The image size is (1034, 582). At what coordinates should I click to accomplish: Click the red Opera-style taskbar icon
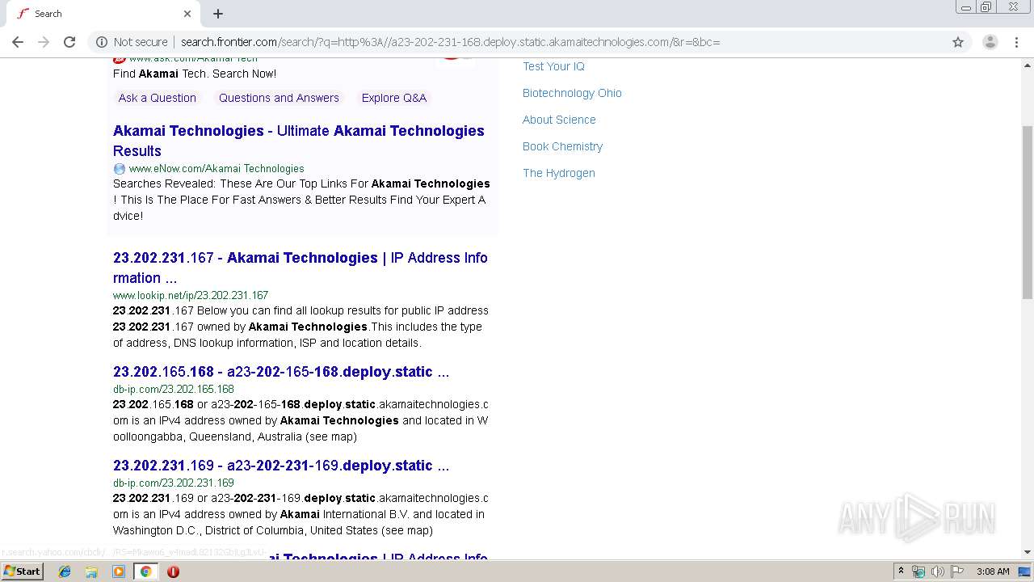pyautogui.click(x=173, y=571)
